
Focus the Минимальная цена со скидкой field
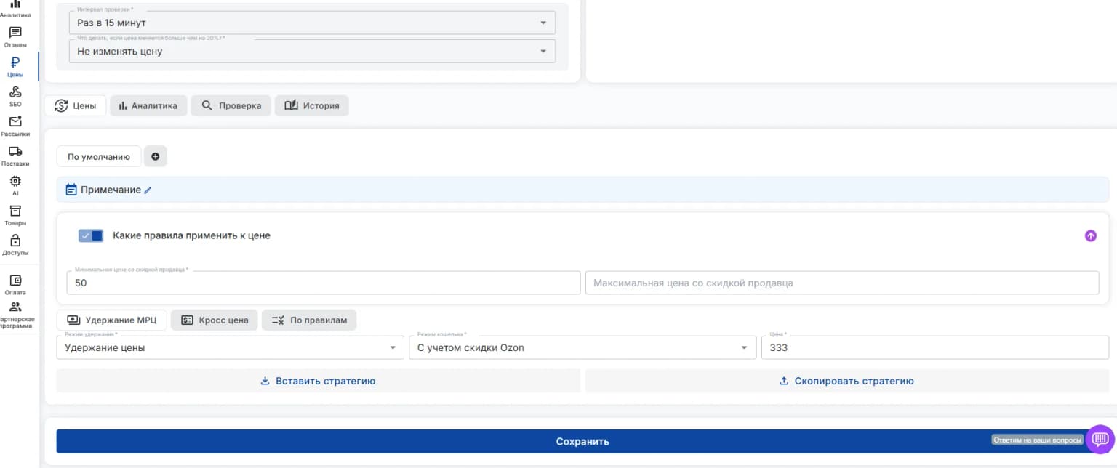tap(323, 283)
